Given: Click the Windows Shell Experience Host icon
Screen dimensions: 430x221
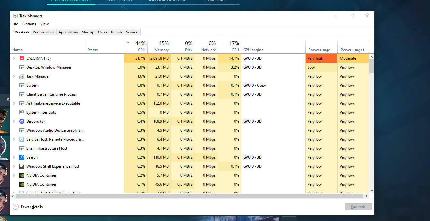Looking at the screenshot, I should 22,166.
